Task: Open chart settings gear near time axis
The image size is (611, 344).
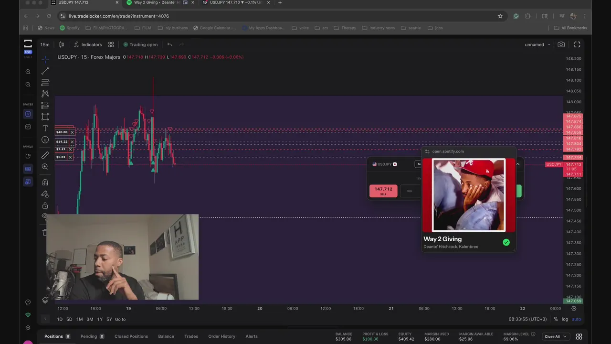Action: coord(574,309)
